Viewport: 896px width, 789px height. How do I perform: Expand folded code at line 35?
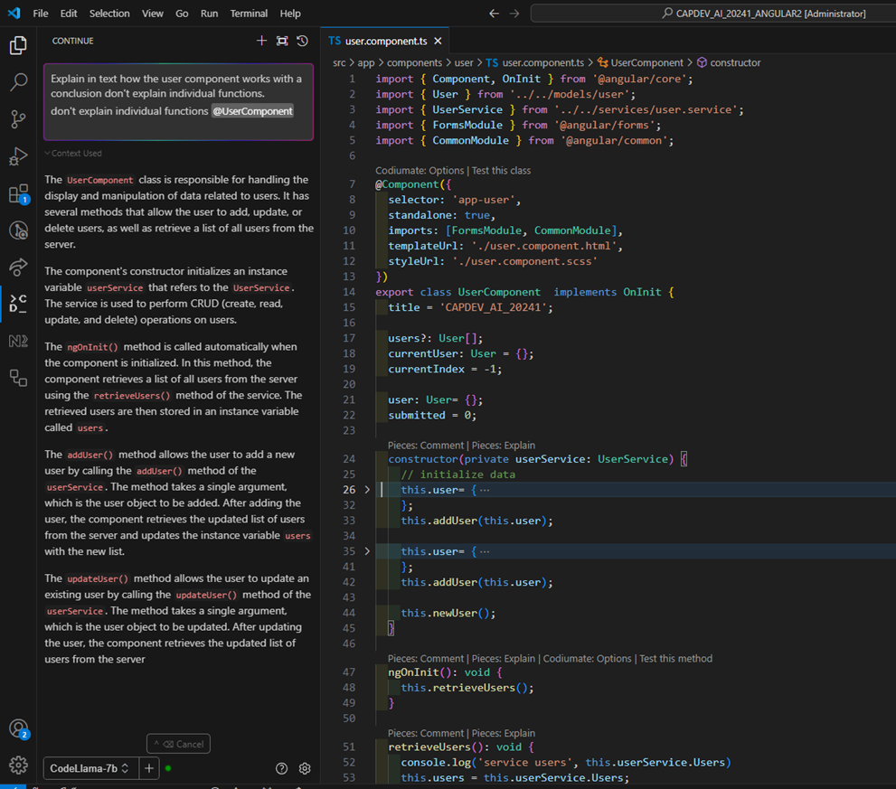tap(367, 551)
